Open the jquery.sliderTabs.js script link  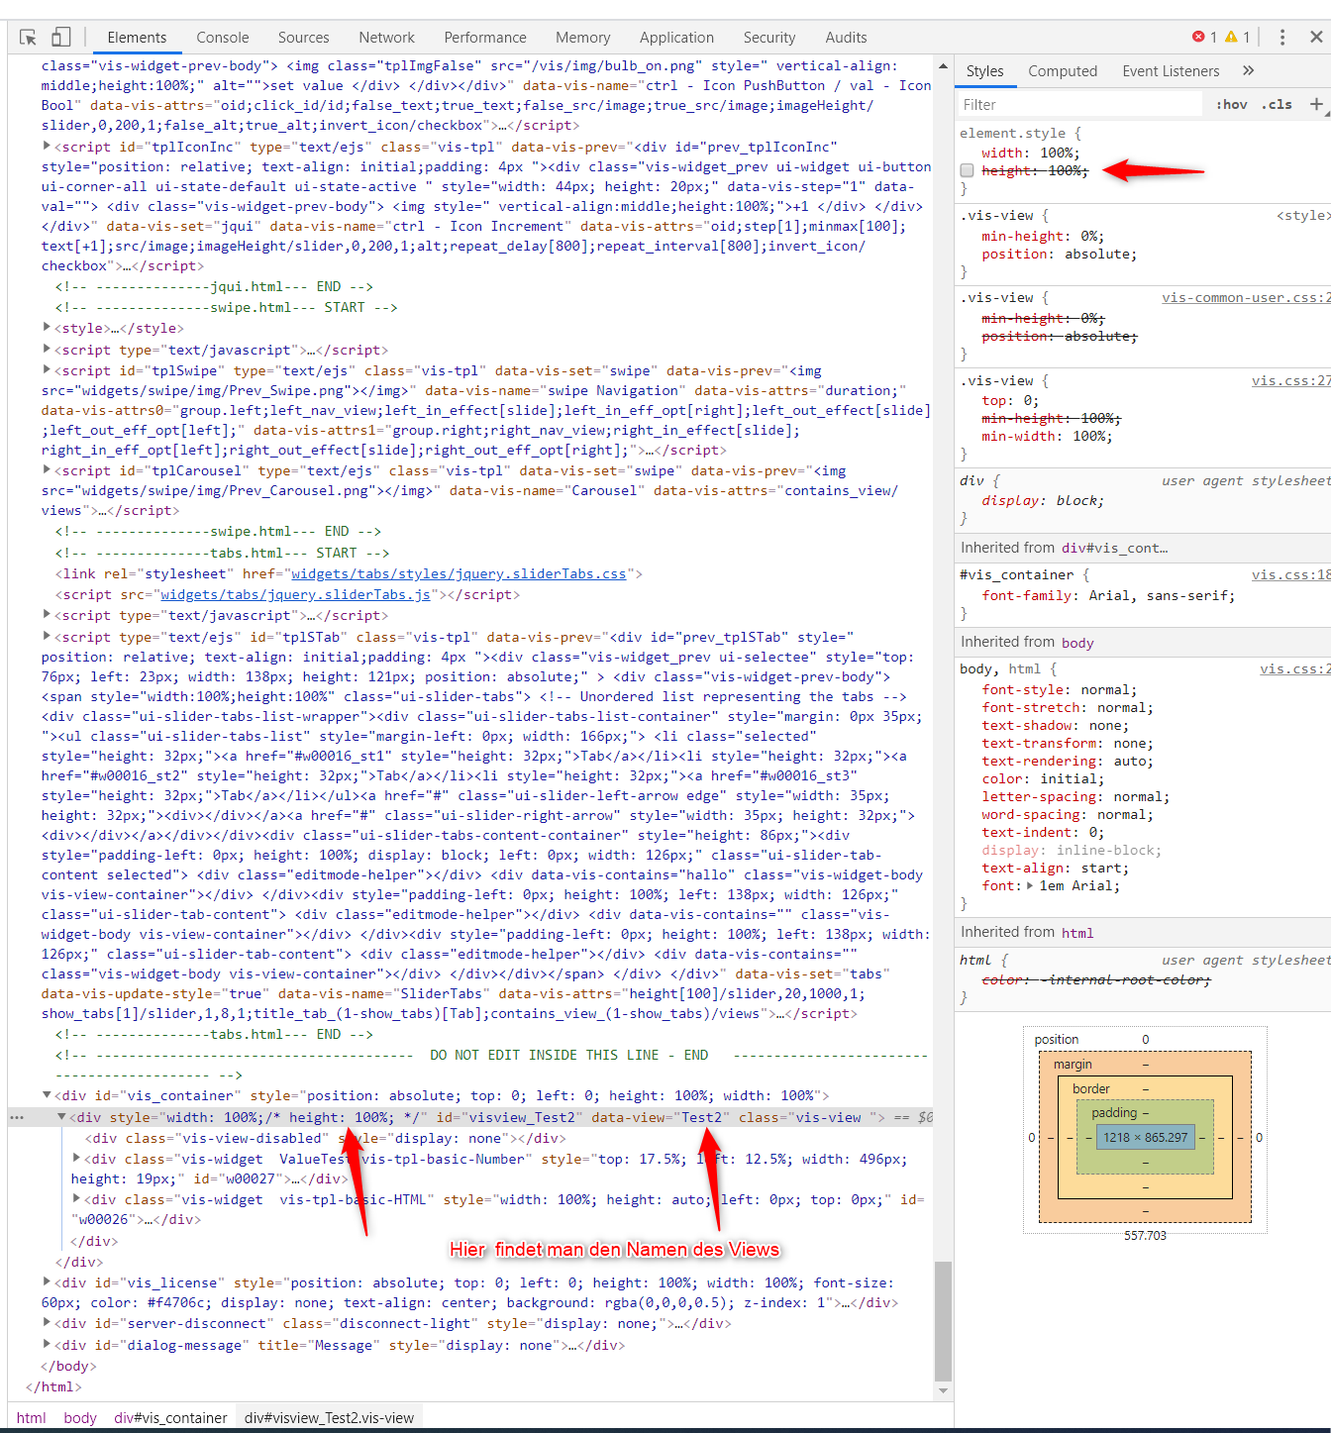[296, 594]
